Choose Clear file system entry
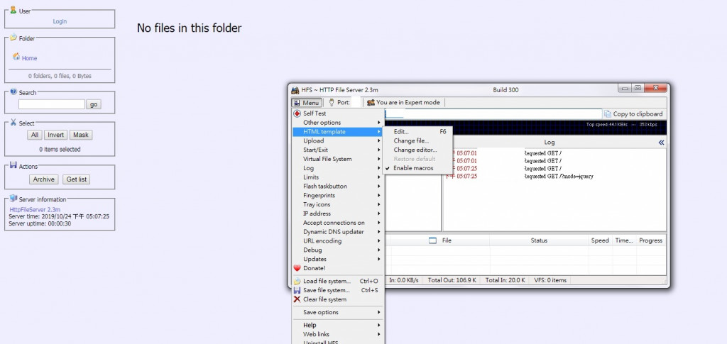This screenshot has width=727, height=344. click(339, 299)
